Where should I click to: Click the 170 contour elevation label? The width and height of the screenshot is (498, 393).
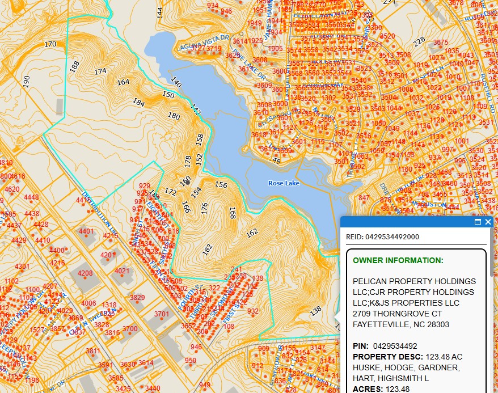coord(50,44)
